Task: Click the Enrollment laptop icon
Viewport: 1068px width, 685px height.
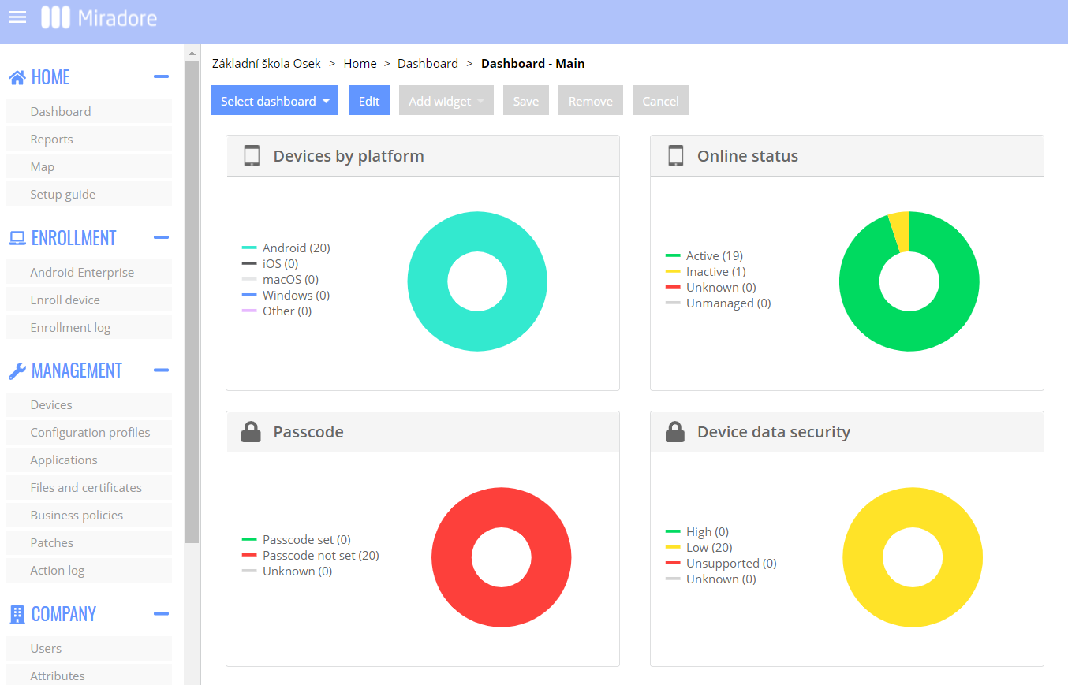Action: pyautogui.click(x=17, y=238)
